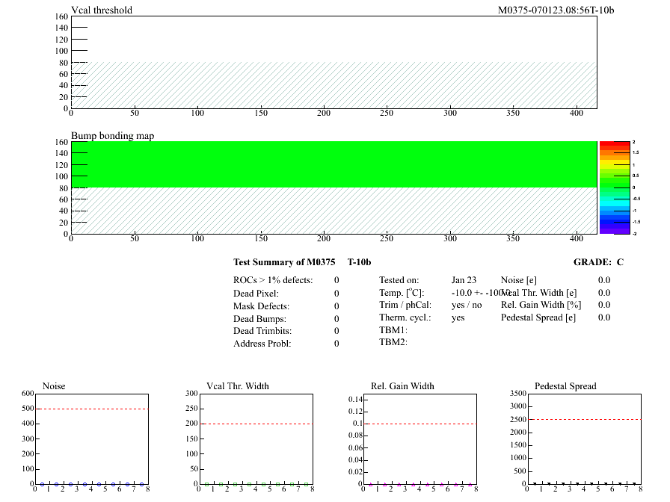Click the 0.0 value for Vcal Thr. Width [e]

pyautogui.click(x=604, y=293)
